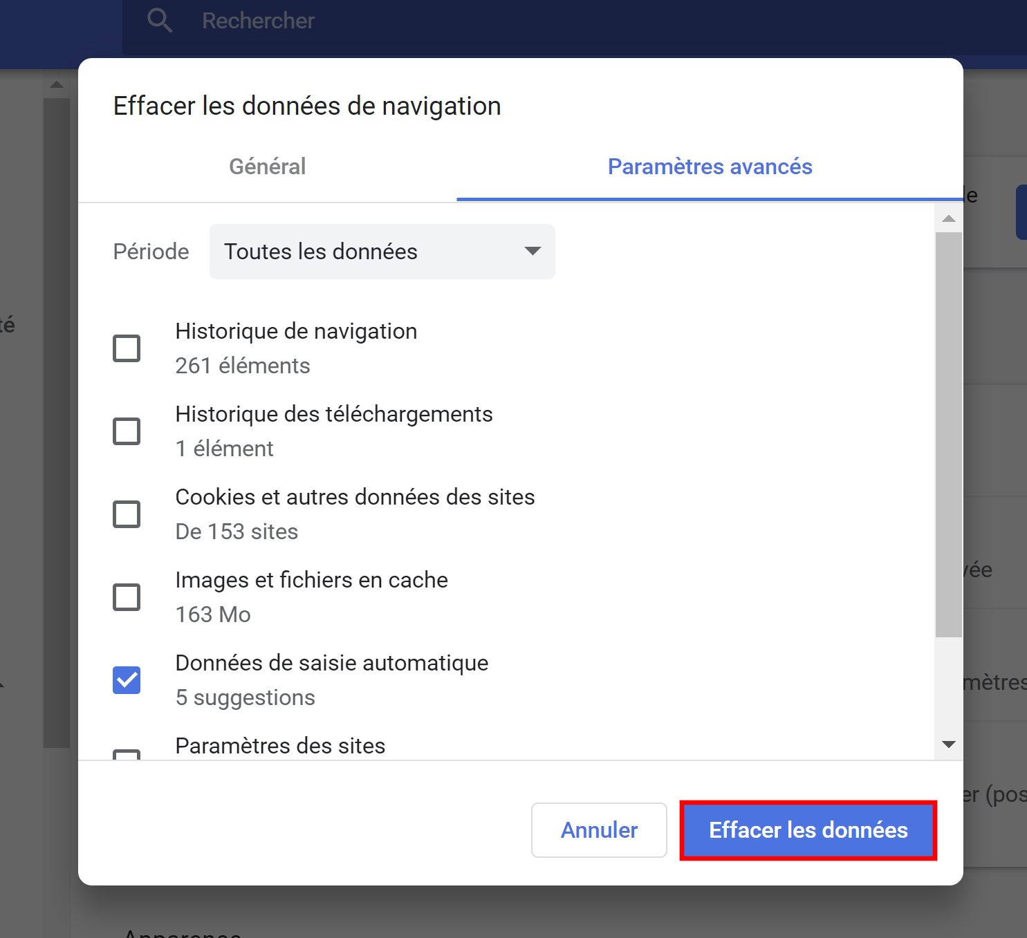Check Images et fichiers en cache
1027x938 pixels.
[x=127, y=597]
